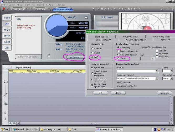Select the DVD output format

92,57
